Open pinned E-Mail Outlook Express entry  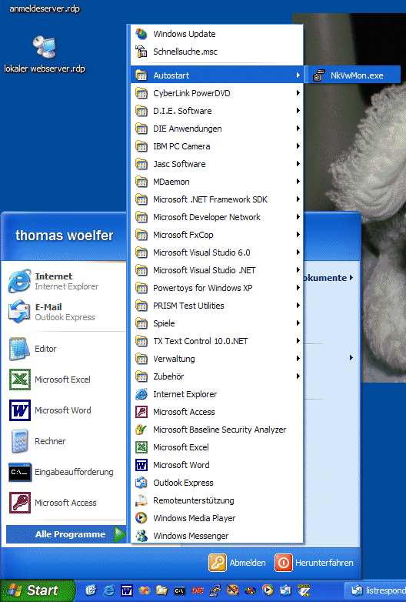pos(65,312)
